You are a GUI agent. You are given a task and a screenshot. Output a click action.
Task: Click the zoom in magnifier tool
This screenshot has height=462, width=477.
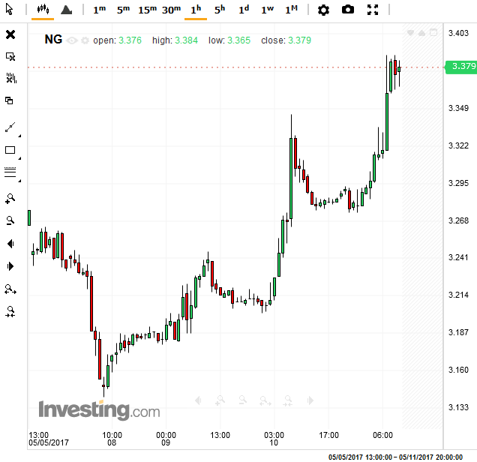click(x=10, y=199)
